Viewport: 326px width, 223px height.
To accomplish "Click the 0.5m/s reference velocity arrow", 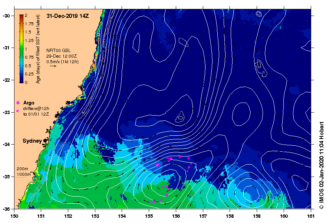I will (x=53, y=66).
